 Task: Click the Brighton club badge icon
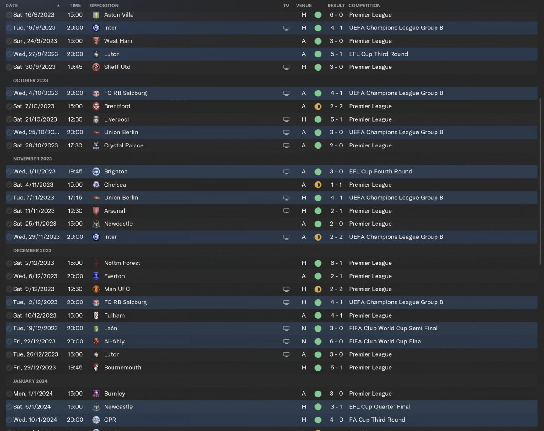96,172
